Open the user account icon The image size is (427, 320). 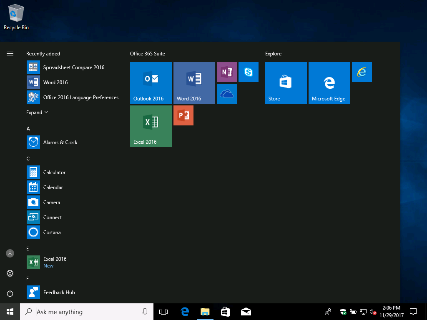click(10, 253)
